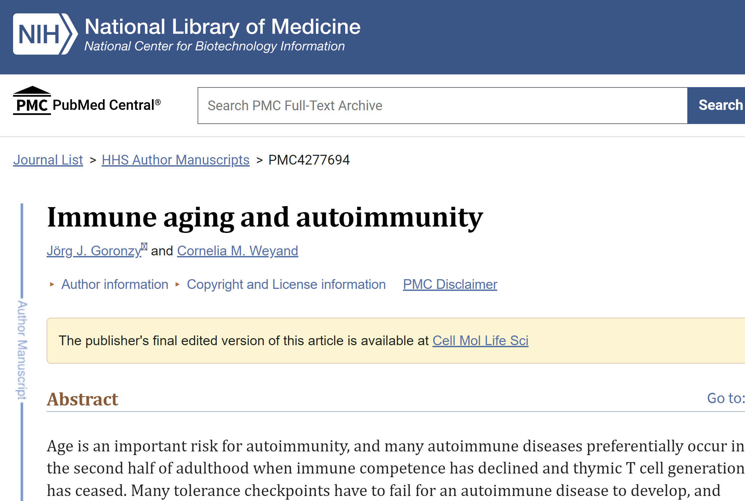Open author Cornelia M. Weyand's link
The image size is (745, 501).
coord(237,251)
